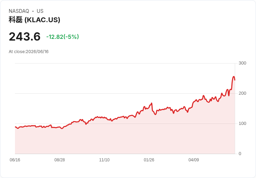Viewport: 256px width, 178px height.
Task: Click the 06/16 date axis label
Action: click(x=15, y=160)
